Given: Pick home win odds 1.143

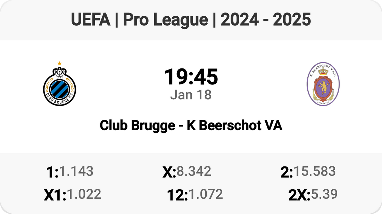Looking at the screenshot, I should (x=76, y=171).
